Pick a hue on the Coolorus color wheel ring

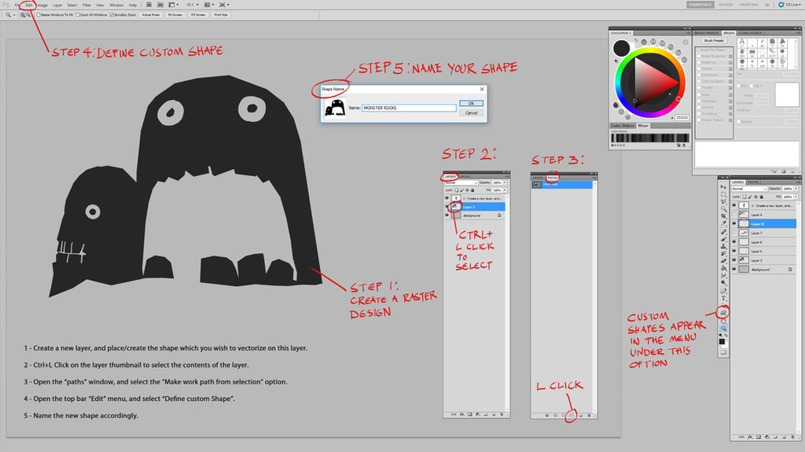(650, 51)
